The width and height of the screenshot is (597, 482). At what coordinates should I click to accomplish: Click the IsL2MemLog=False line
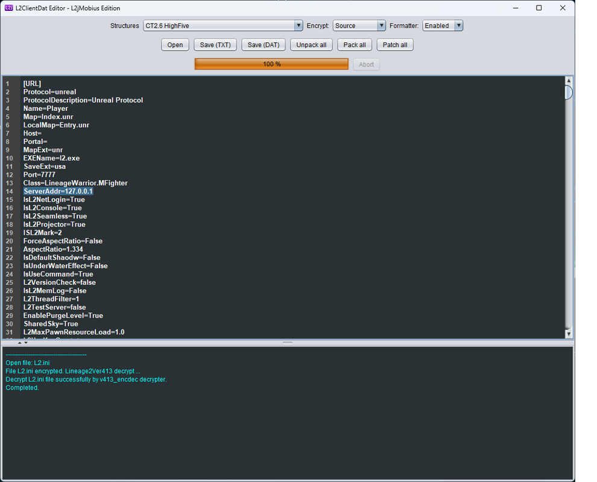[x=55, y=291]
